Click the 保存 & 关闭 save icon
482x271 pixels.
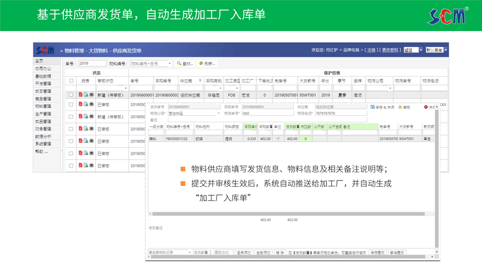pos(373,107)
